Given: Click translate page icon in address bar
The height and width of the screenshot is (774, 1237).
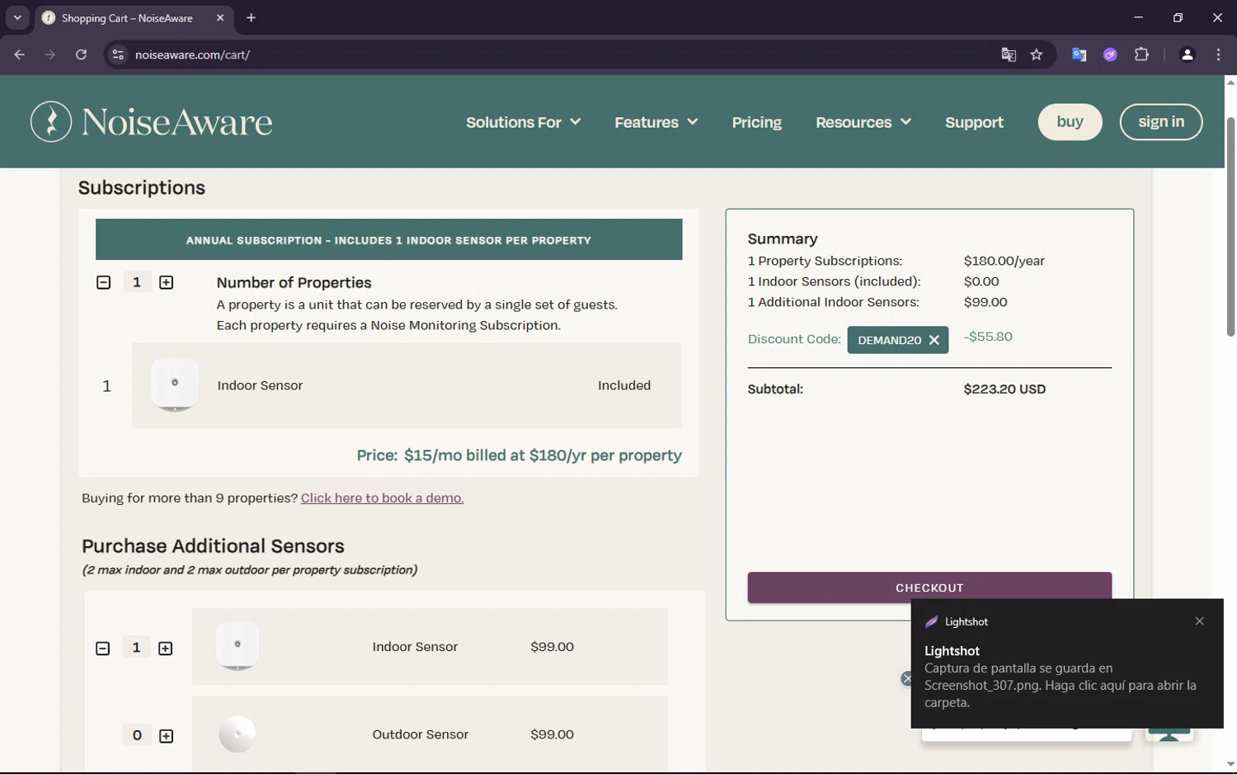Looking at the screenshot, I should point(1009,54).
